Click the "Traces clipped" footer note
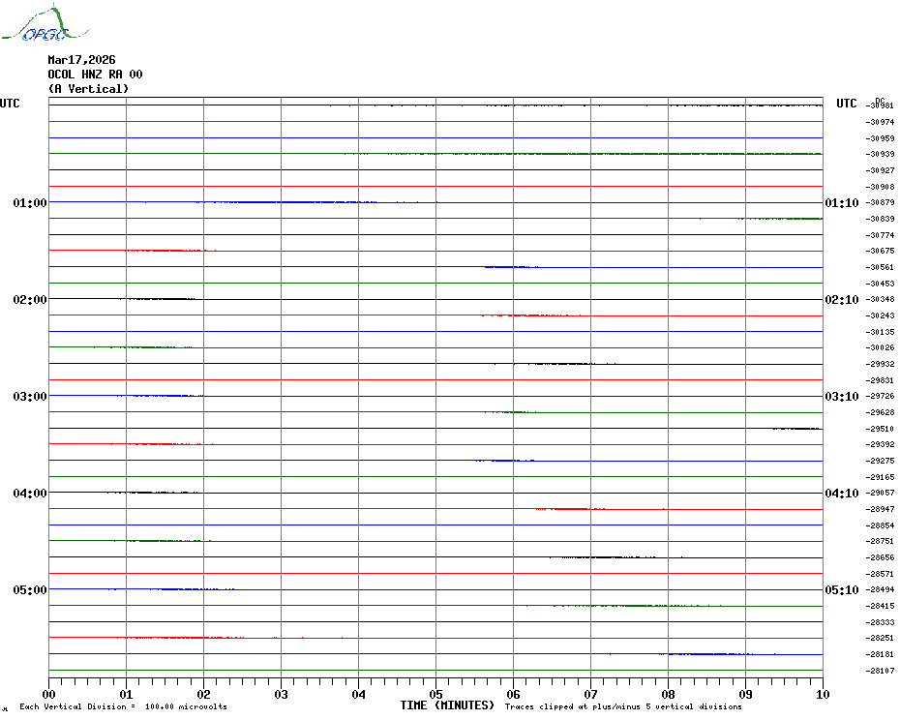The image size is (900, 720). click(x=623, y=706)
